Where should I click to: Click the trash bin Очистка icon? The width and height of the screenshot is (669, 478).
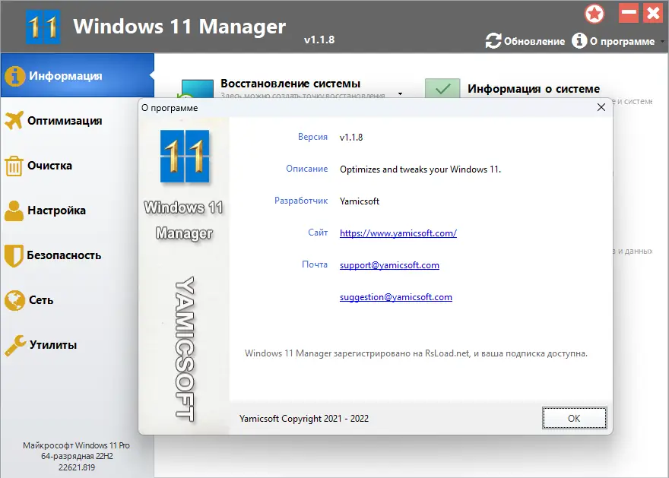(x=14, y=166)
